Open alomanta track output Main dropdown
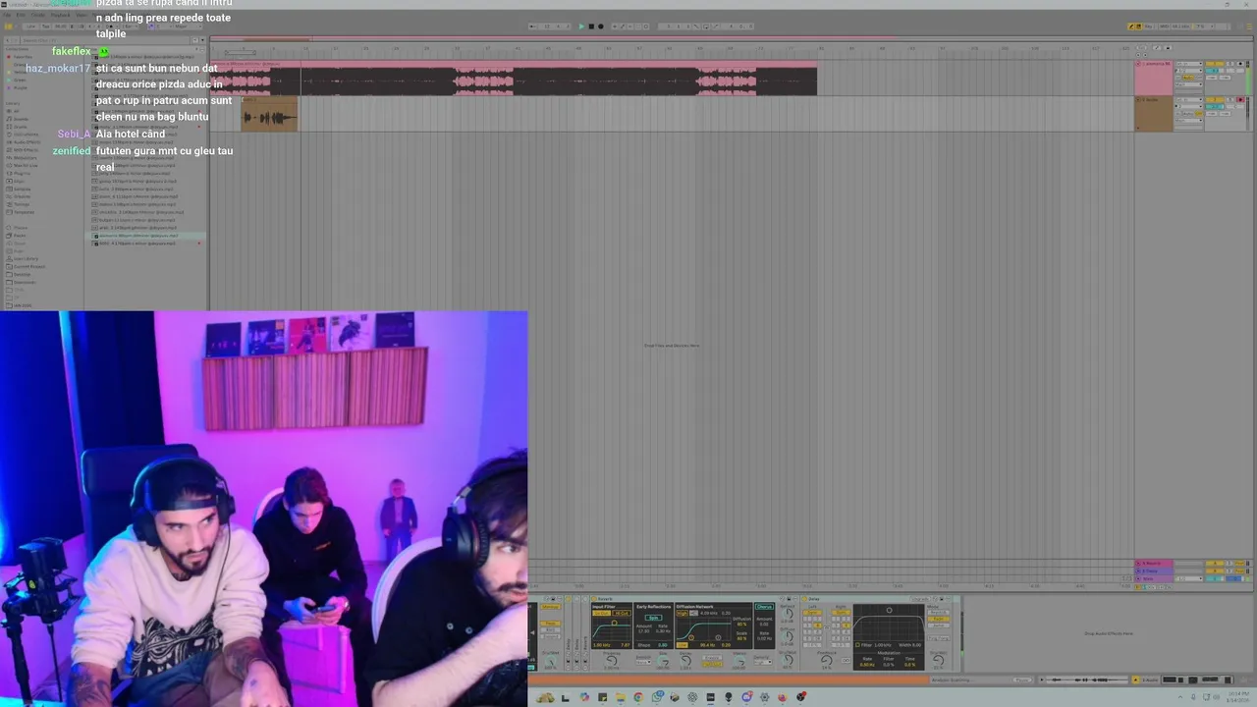 tap(1188, 84)
